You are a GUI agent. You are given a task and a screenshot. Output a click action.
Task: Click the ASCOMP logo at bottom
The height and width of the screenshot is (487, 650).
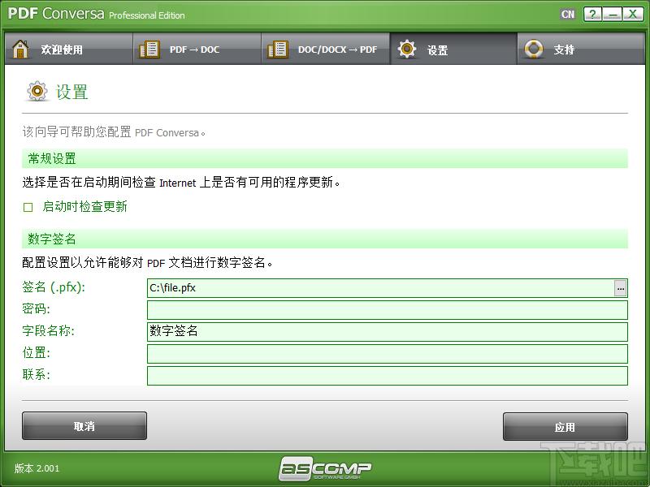(325, 468)
